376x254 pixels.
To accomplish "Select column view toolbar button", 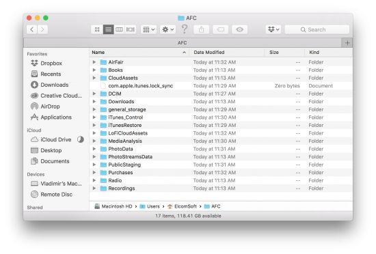I will point(119,29).
